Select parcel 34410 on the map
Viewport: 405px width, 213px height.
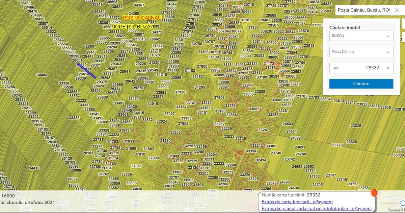click(x=34, y=168)
